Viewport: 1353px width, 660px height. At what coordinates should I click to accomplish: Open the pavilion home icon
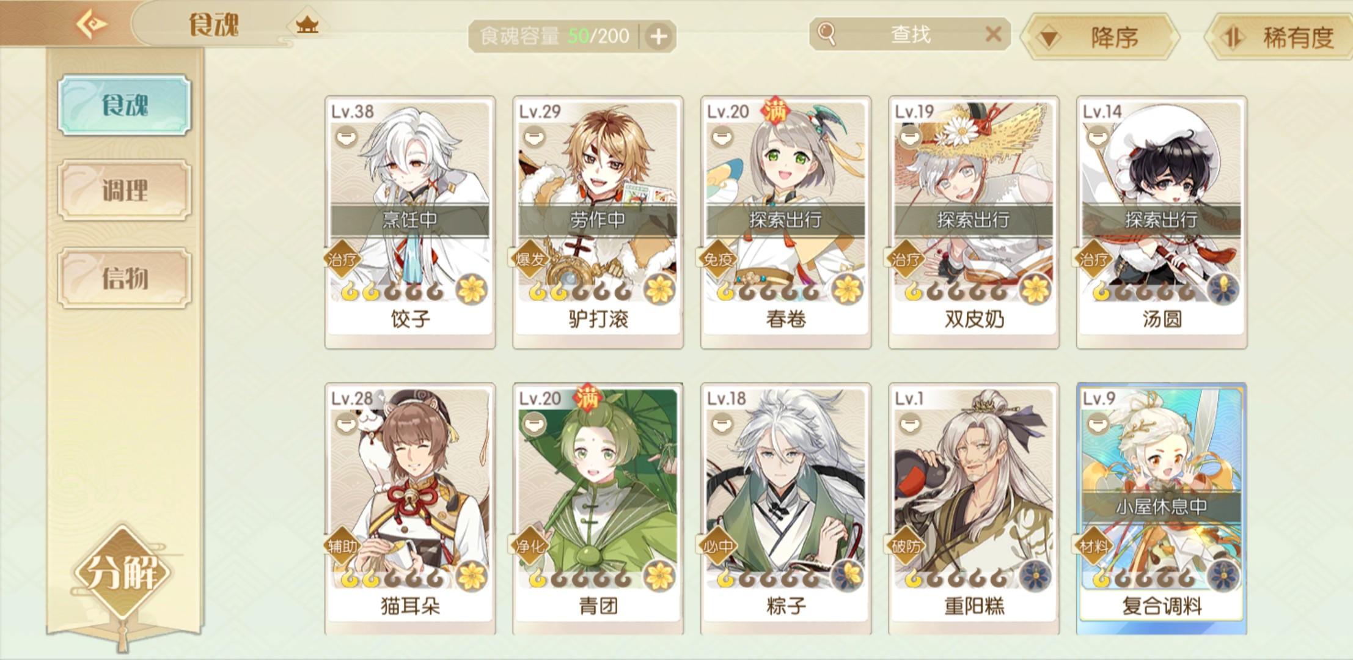click(307, 24)
